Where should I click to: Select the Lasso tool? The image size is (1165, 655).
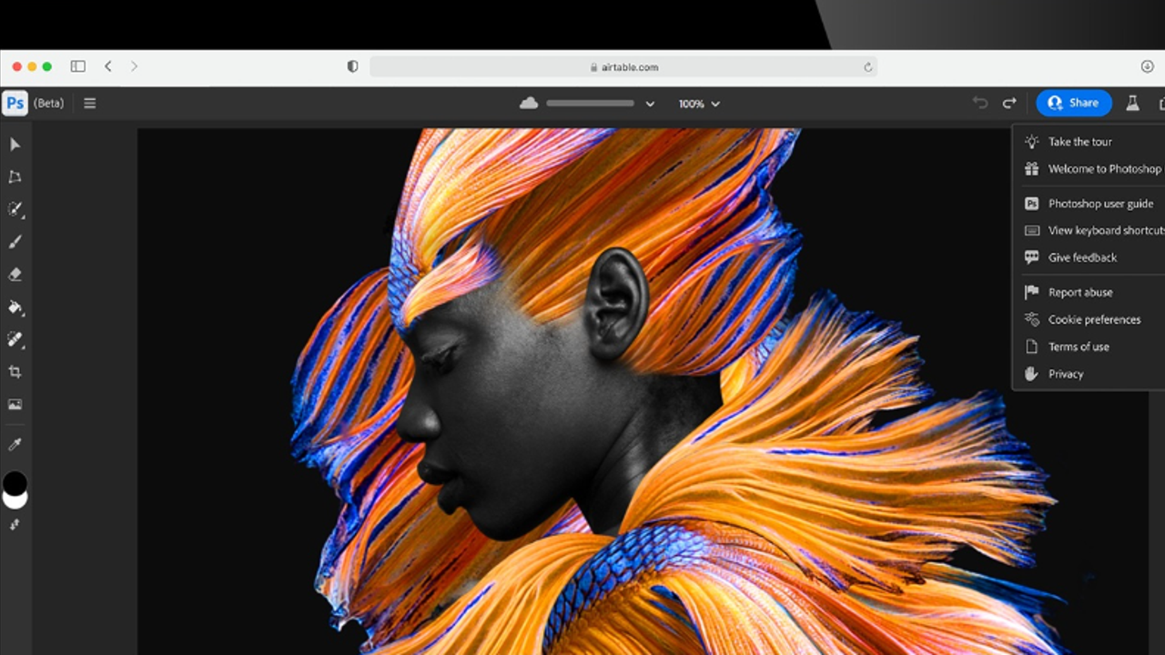[x=15, y=177]
